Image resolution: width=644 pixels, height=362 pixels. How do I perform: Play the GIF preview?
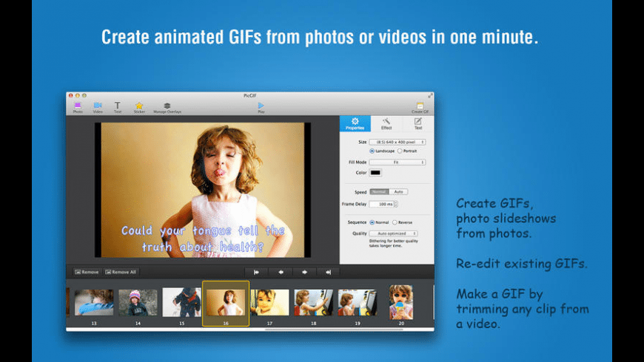click(x=261, y=107)
